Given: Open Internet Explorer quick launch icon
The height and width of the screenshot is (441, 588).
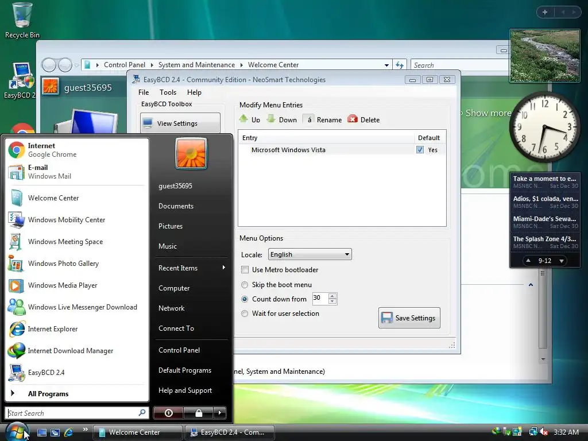Looking at the screenshot, I should 69,432.
